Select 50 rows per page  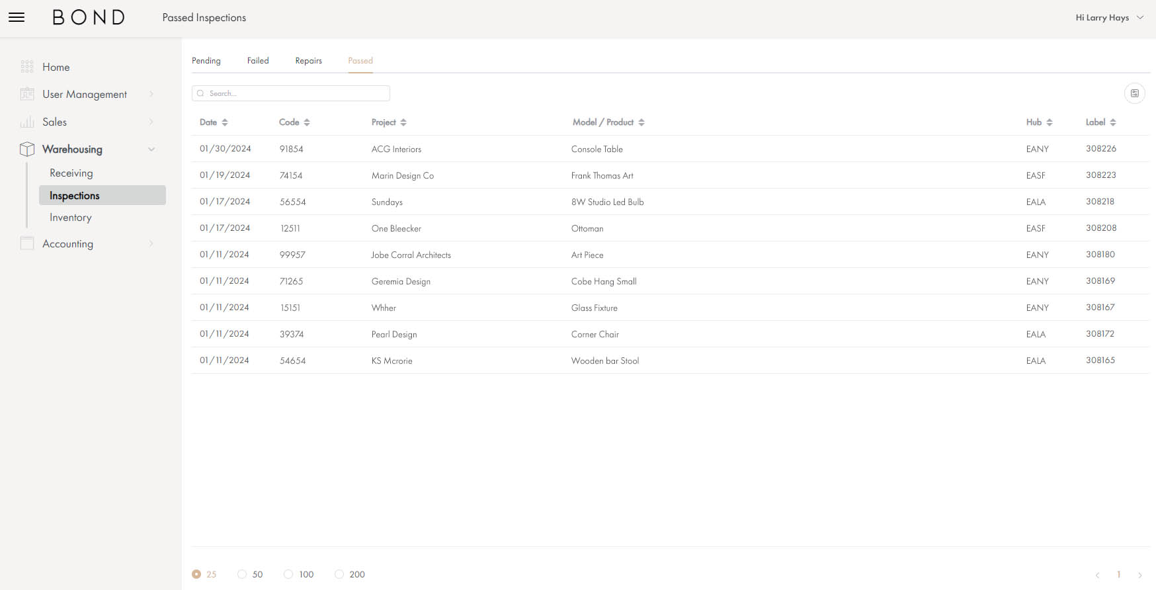pyautogui.click(x=242, y=574)
